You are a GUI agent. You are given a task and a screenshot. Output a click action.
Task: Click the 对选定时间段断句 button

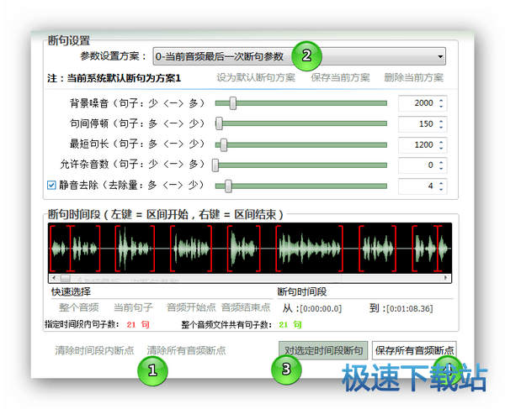tap(323, 350)
